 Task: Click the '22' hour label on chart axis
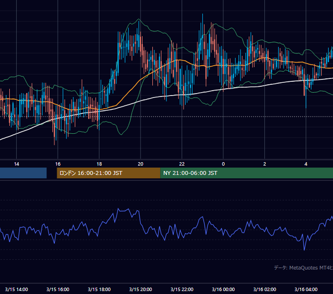click(x=182, y=164)
